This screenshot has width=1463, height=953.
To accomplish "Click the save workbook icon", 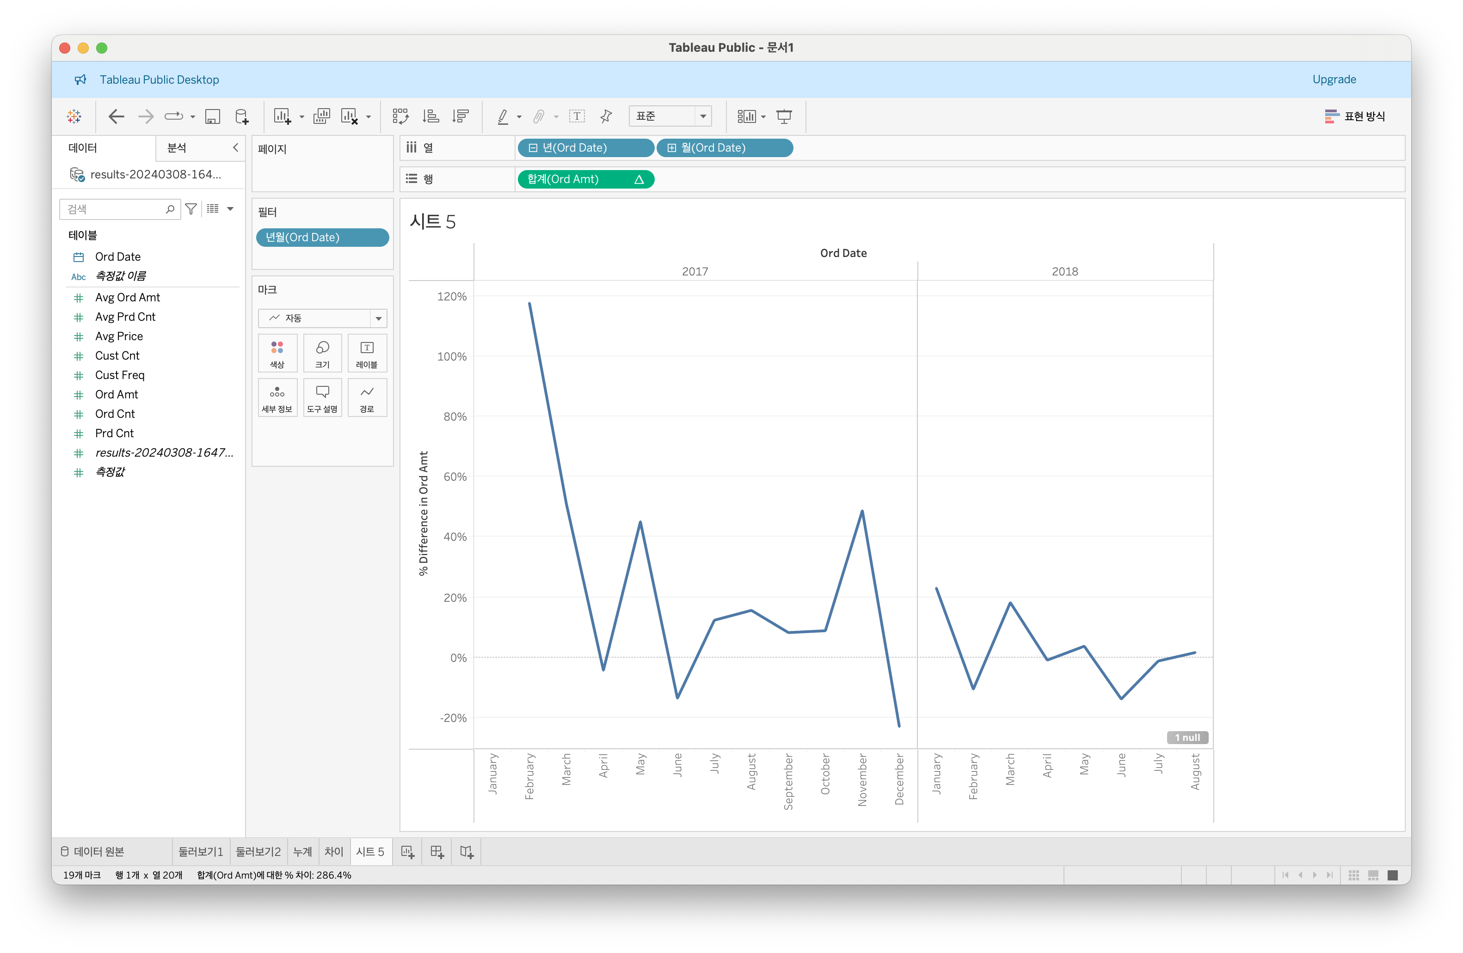I will click(213, 116).
